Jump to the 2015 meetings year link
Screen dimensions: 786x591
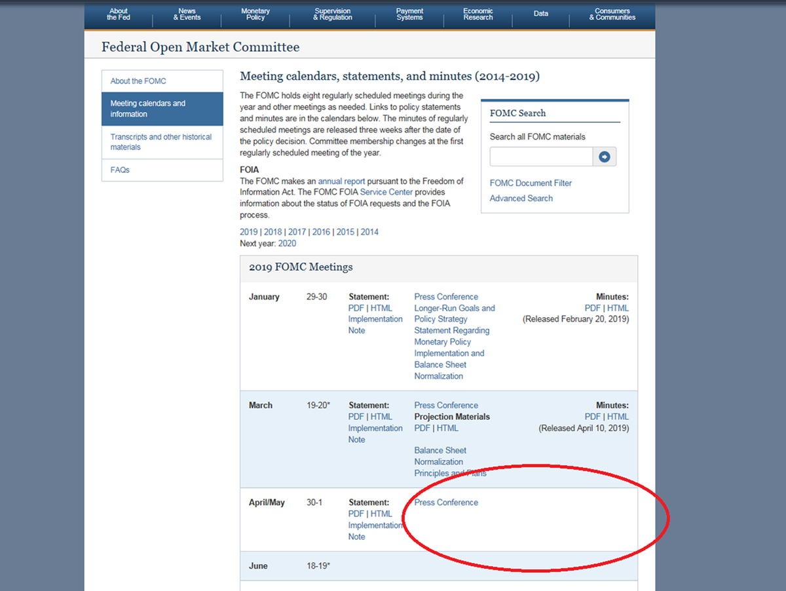pos(345,232)
